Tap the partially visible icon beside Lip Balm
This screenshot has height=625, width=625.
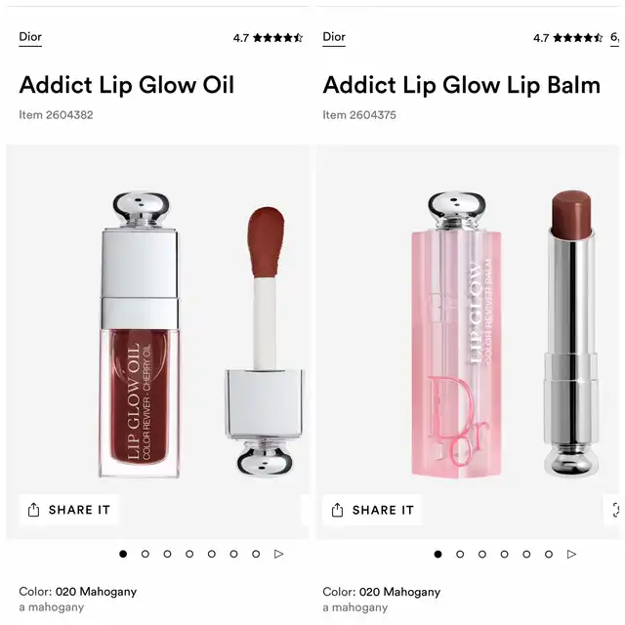pyautogui.click(x=615, y=510)
